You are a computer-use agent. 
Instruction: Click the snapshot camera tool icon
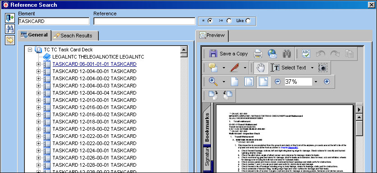click(x=323, y=68)
